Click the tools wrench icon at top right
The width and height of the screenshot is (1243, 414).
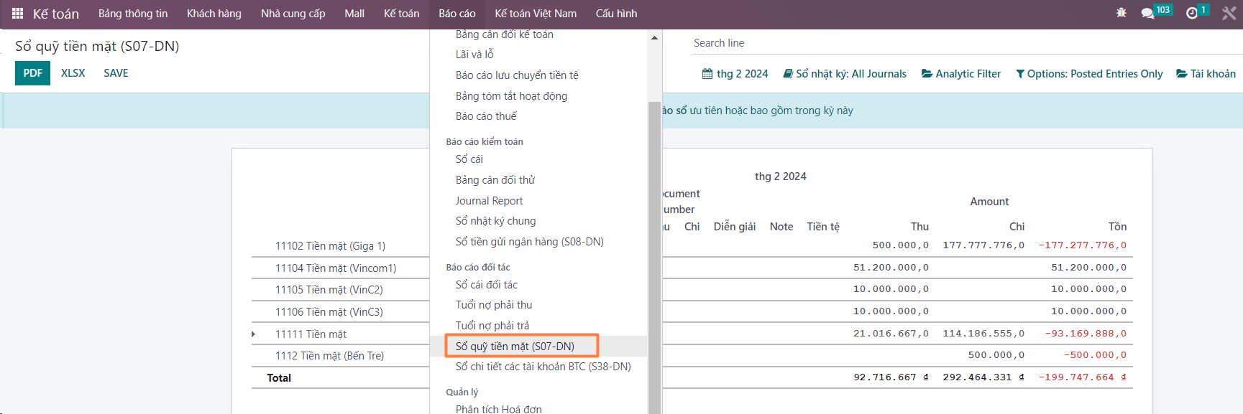(x=1229, y=14)
